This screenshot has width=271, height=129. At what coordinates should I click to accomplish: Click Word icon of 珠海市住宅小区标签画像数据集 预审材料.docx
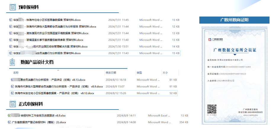(10, 20)
